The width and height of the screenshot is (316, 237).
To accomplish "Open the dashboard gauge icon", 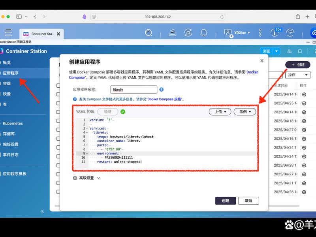I will [x=290, y=33].
